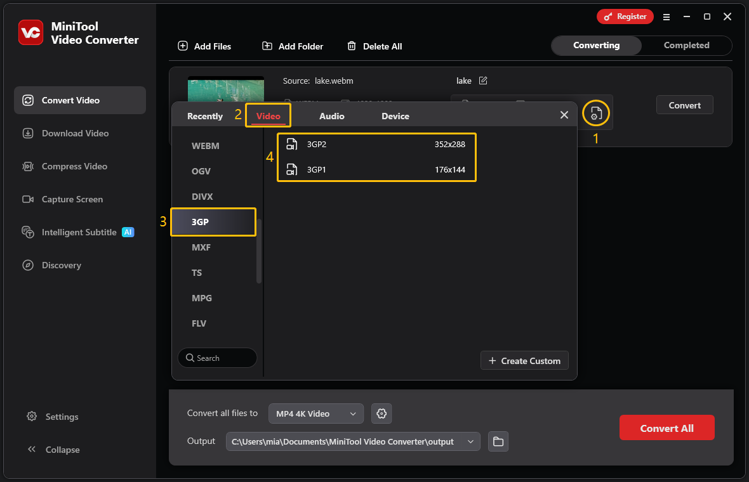Click the AI badge beside Intelligent Subtitle
Viewport: 749px width, 482px height.
coord(128,232)
